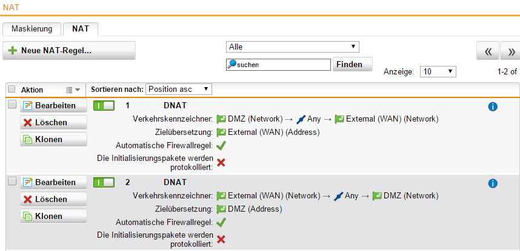
Task: Go to next page with double-right arrow
Action: click(x=512, y=51)
